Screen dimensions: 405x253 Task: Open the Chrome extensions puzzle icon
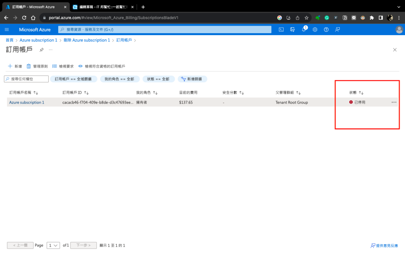372,17
